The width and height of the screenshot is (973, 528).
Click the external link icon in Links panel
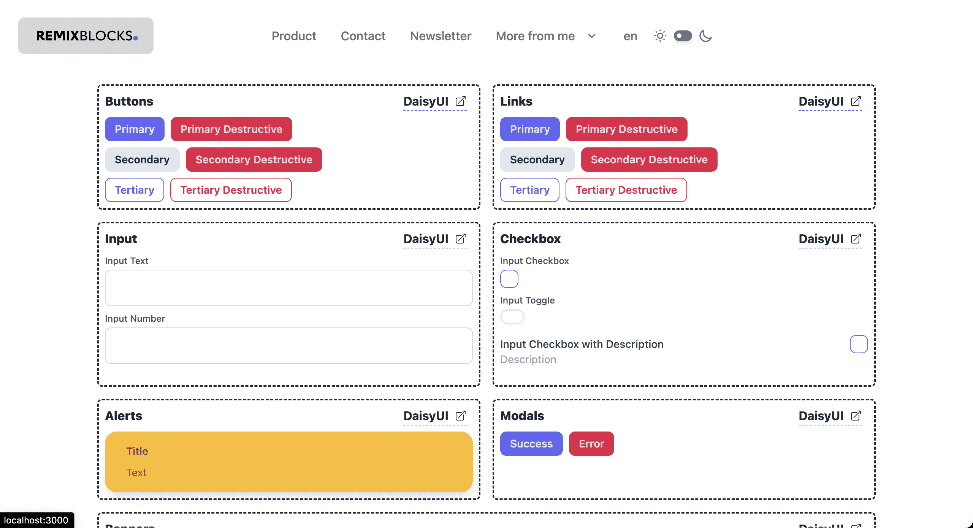(x=856, y=101)
